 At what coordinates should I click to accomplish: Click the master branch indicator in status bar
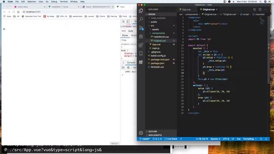[145, 139]
